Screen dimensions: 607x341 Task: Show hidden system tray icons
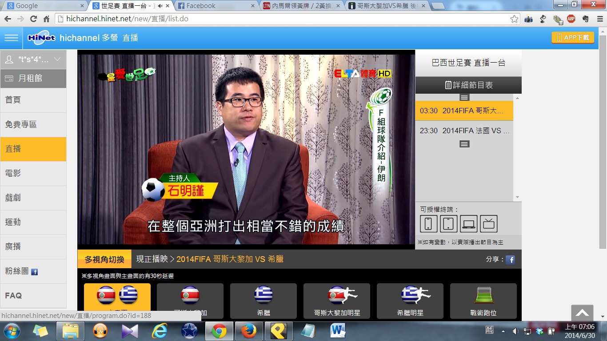[x=503, y=331]
